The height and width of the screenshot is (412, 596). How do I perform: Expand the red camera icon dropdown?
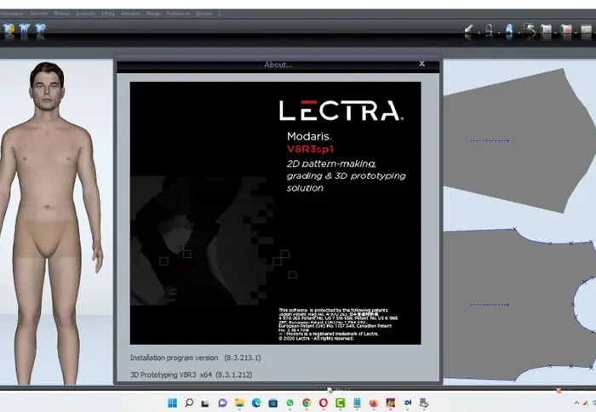pos(576,32)
